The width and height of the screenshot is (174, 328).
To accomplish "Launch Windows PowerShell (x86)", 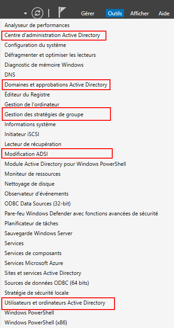I will coord(36,322).
